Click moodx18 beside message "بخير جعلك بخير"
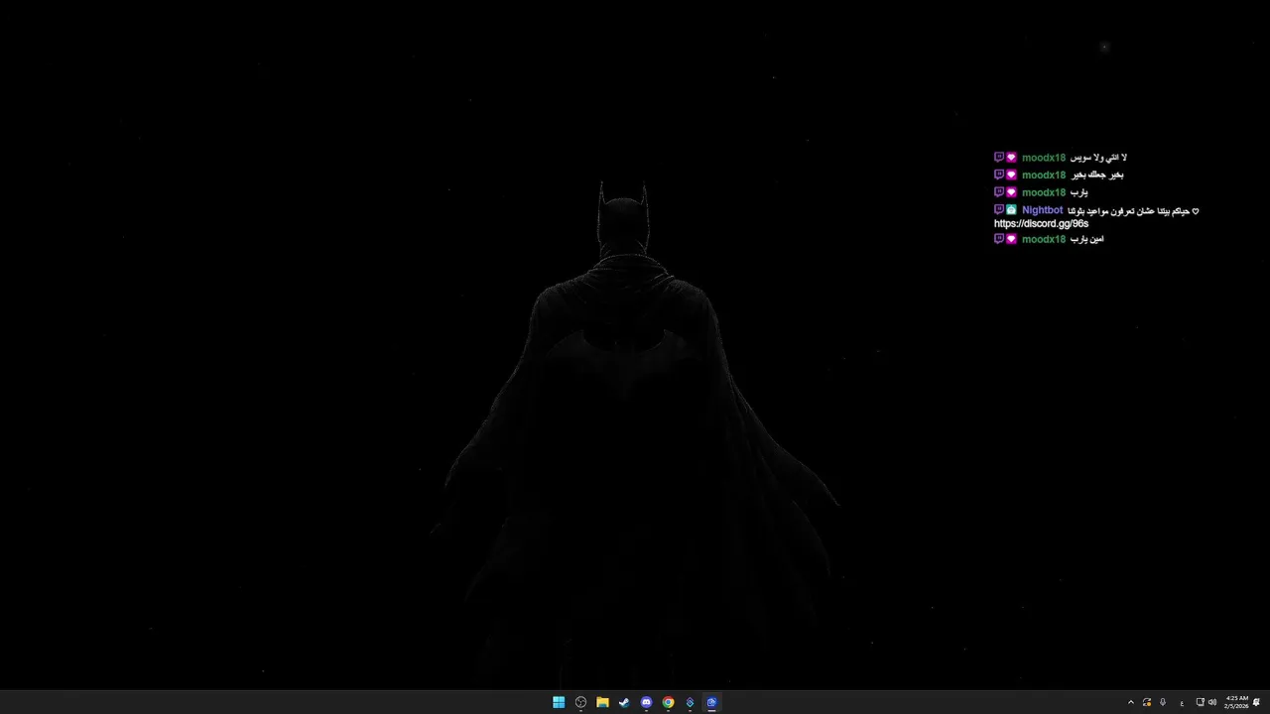Viewport: 1270px width, 714px height. pyautogui.click(x=1044, y=176)
